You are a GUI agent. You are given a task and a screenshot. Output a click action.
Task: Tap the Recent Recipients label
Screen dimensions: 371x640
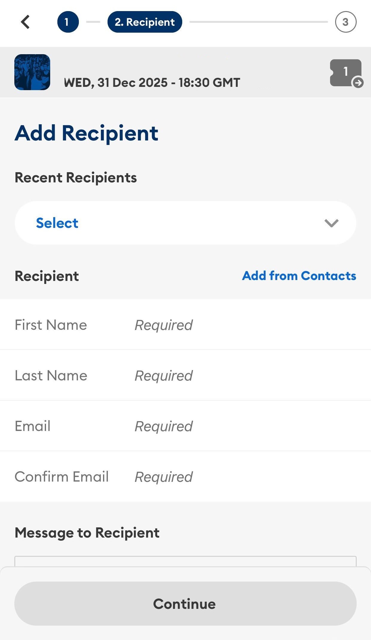[x=76, y=178]
